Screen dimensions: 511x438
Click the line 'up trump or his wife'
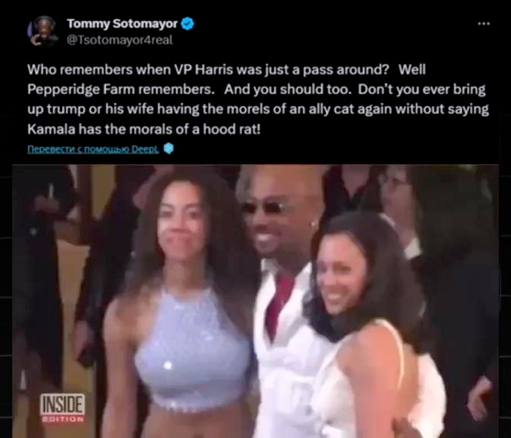coord(258,109)
